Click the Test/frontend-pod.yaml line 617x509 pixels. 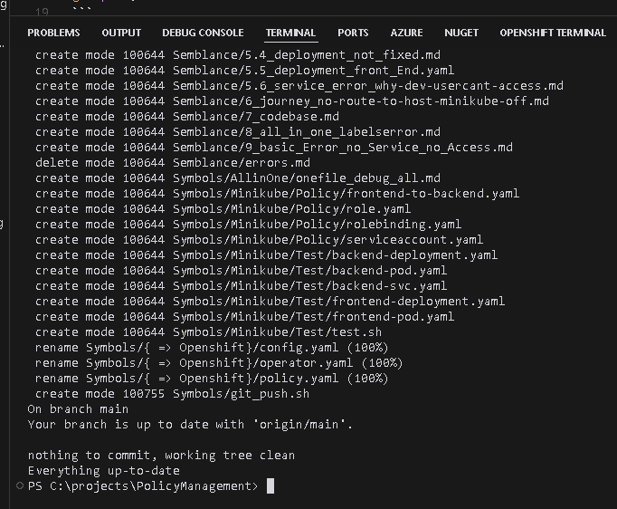coord(244,316)
